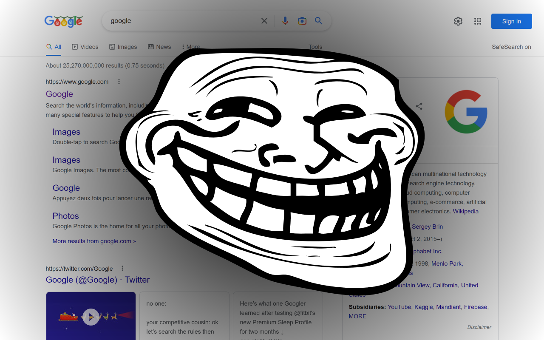Open the Google apps grid icon
This screenshot has width=544, height=340.
point(478,21)
